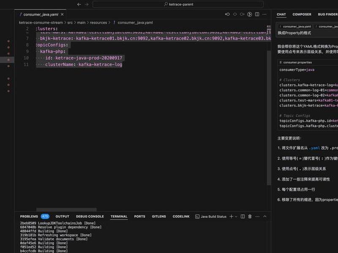Kill terminal with the trash icon
The height and width of the screenshot is (253, 338).
[250, 216]
